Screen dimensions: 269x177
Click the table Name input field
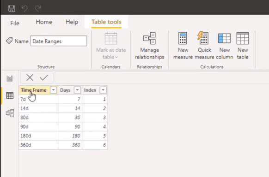click(59, 41)
